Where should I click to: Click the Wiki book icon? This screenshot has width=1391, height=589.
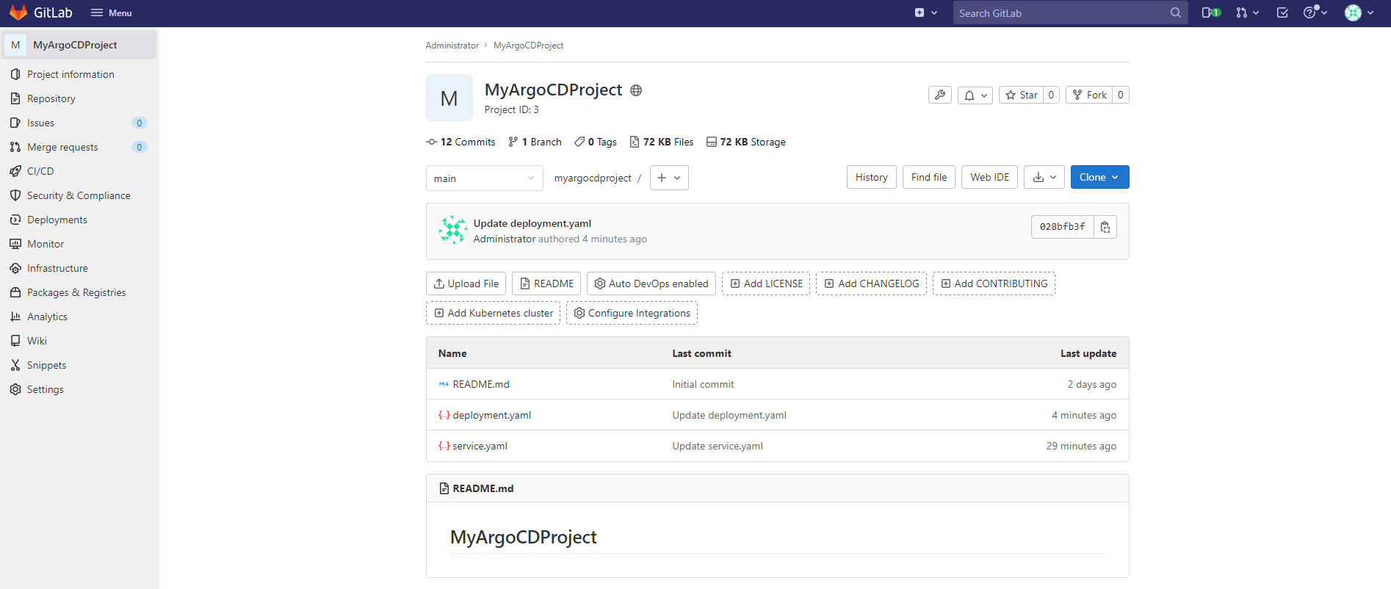15,341
